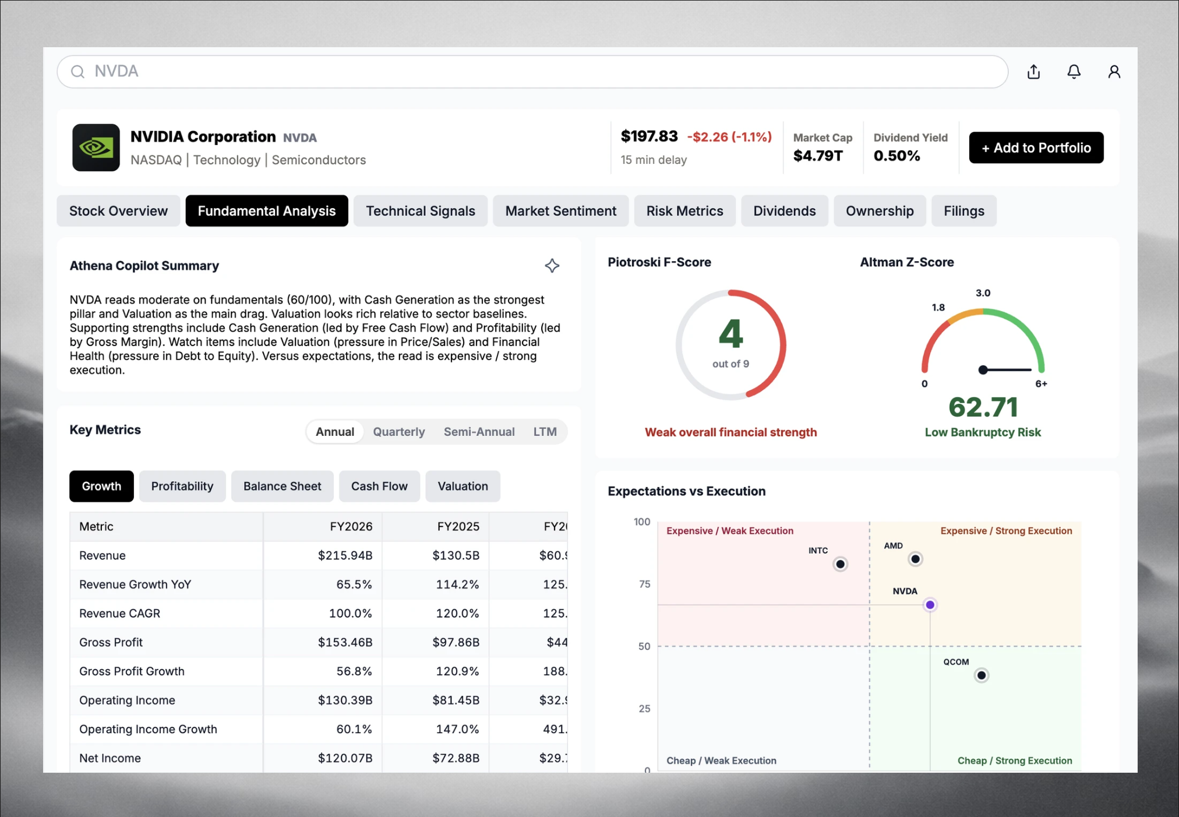Viewport: 1179px width, 817px height.
Task: Select the Operating Income Growth row label
Action: (148, 730)
